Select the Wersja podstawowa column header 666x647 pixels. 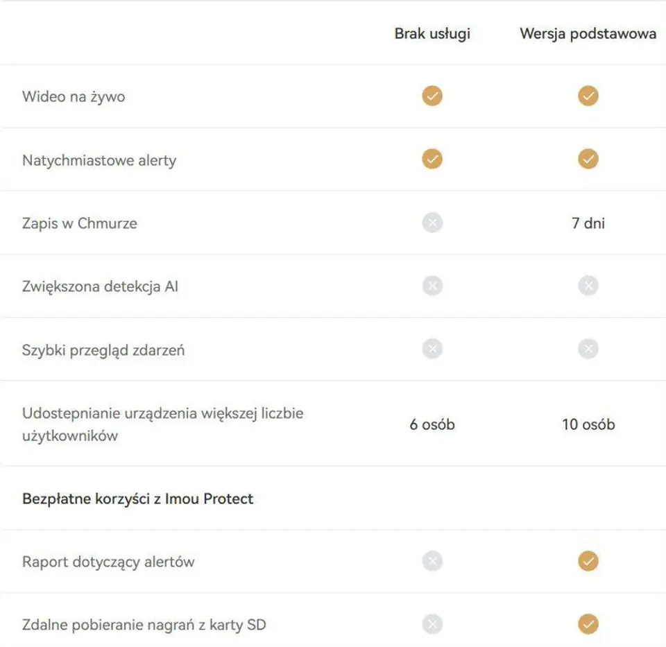pos(588,33)
